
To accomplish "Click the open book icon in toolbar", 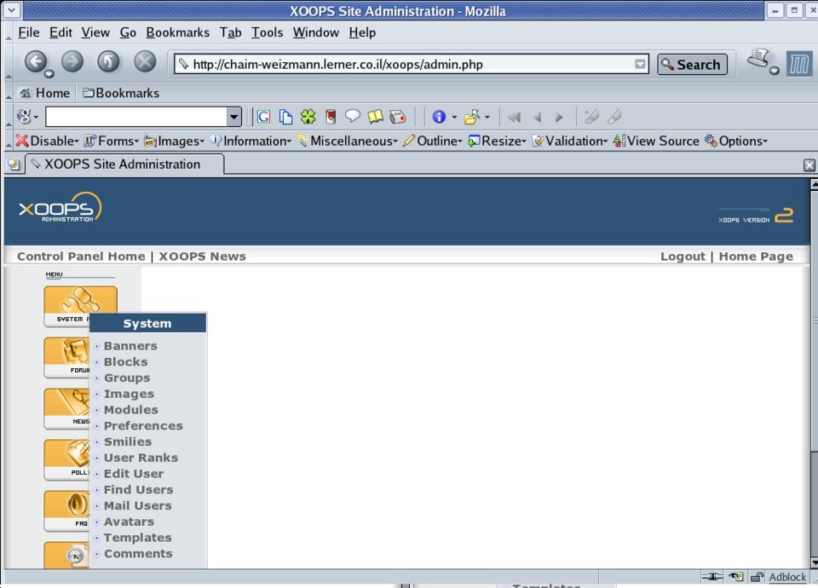I will click(x=375, y=117).
